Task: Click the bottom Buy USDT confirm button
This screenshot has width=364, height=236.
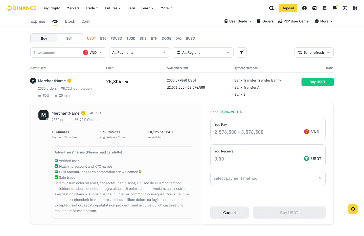Action: pos(289,213)
